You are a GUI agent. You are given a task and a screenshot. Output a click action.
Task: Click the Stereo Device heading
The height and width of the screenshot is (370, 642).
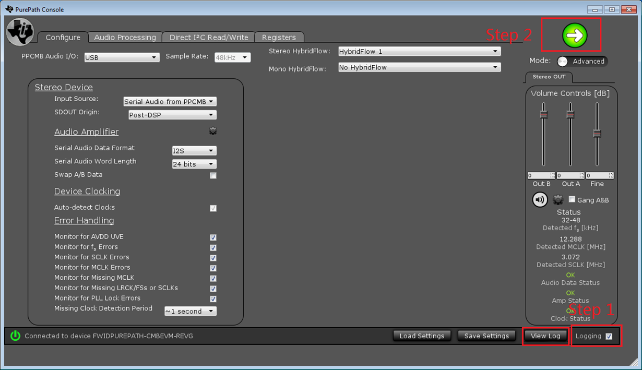pyautogui.click(x=64, y=87)
